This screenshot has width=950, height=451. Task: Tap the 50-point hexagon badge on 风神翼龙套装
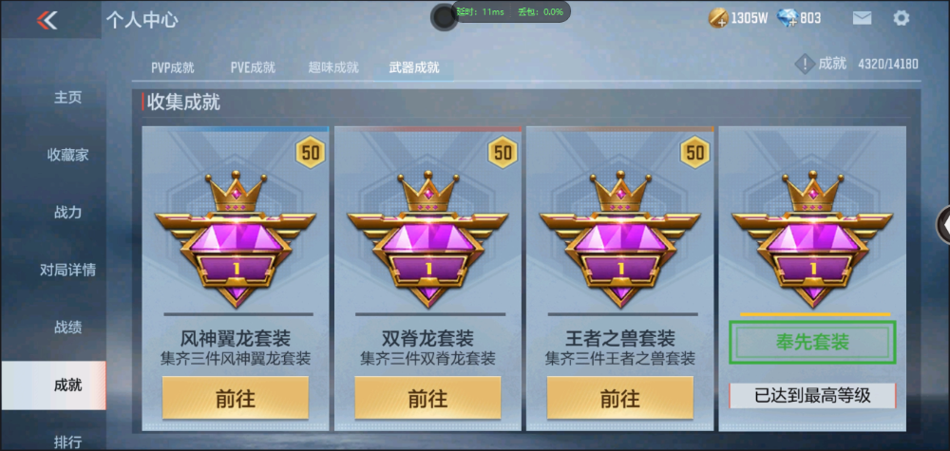point(311,153)
